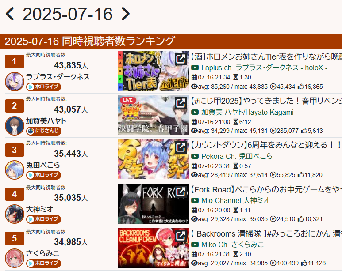Screen dimensions: 342x271
Task: Open external link icon on Fork Road thumbnail
Action: click(x=181, y=192)
